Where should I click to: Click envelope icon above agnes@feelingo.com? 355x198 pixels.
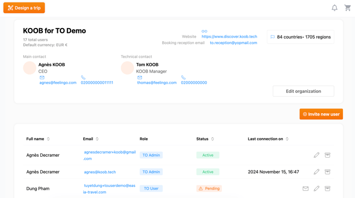(x=42, y=77)
